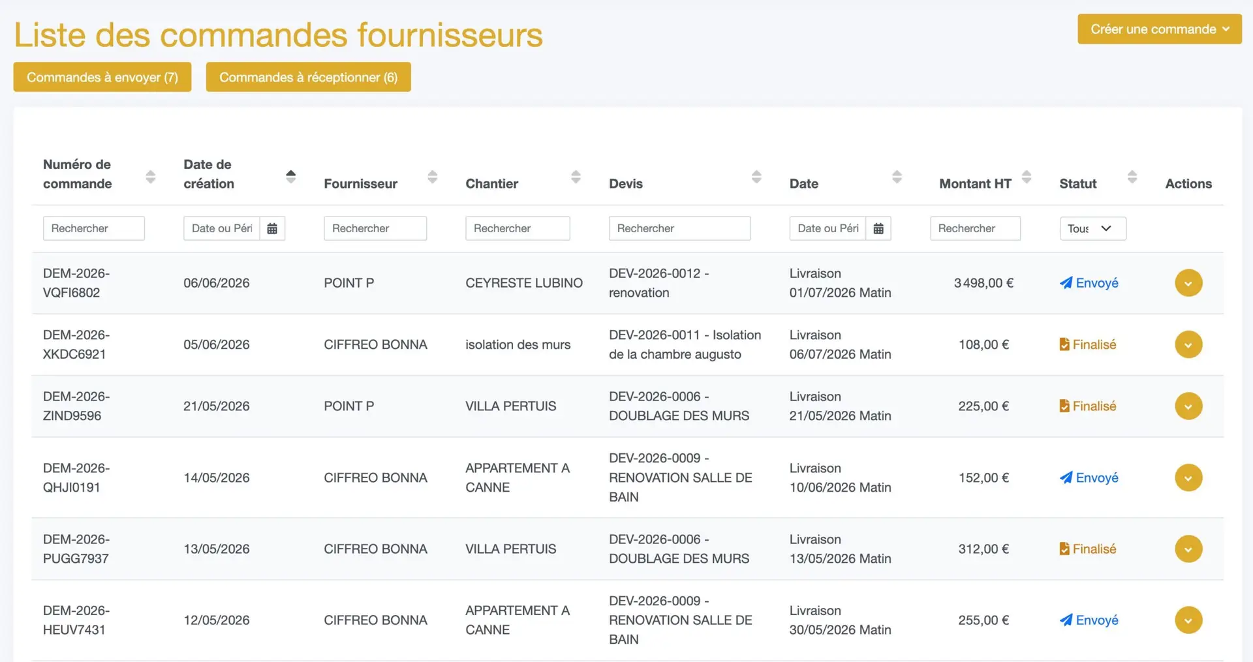The height and width of the screenshot is (662, 1253).
Task: Select order number DEM-2026-HEUV7431
Action: pos(76,620)
